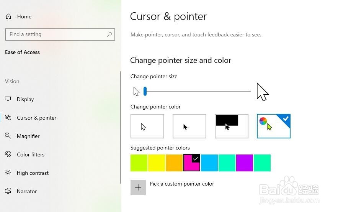Click the small pointer icon left of the size slider

pos(136,92)
